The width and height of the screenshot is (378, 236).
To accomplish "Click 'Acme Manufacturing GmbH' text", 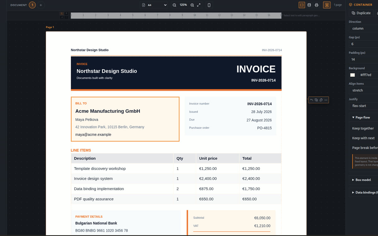I will [x=108, y=111].
